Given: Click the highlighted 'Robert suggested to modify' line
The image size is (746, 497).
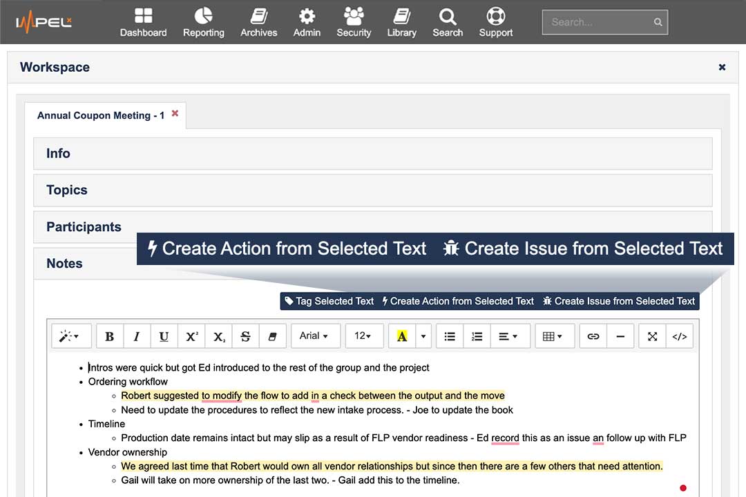Looking at the screenshot, I should [x=313, y=396].
